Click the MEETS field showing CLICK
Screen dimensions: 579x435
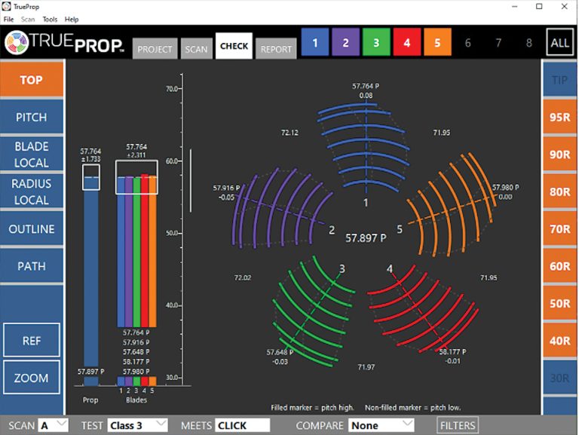point(242,425)
